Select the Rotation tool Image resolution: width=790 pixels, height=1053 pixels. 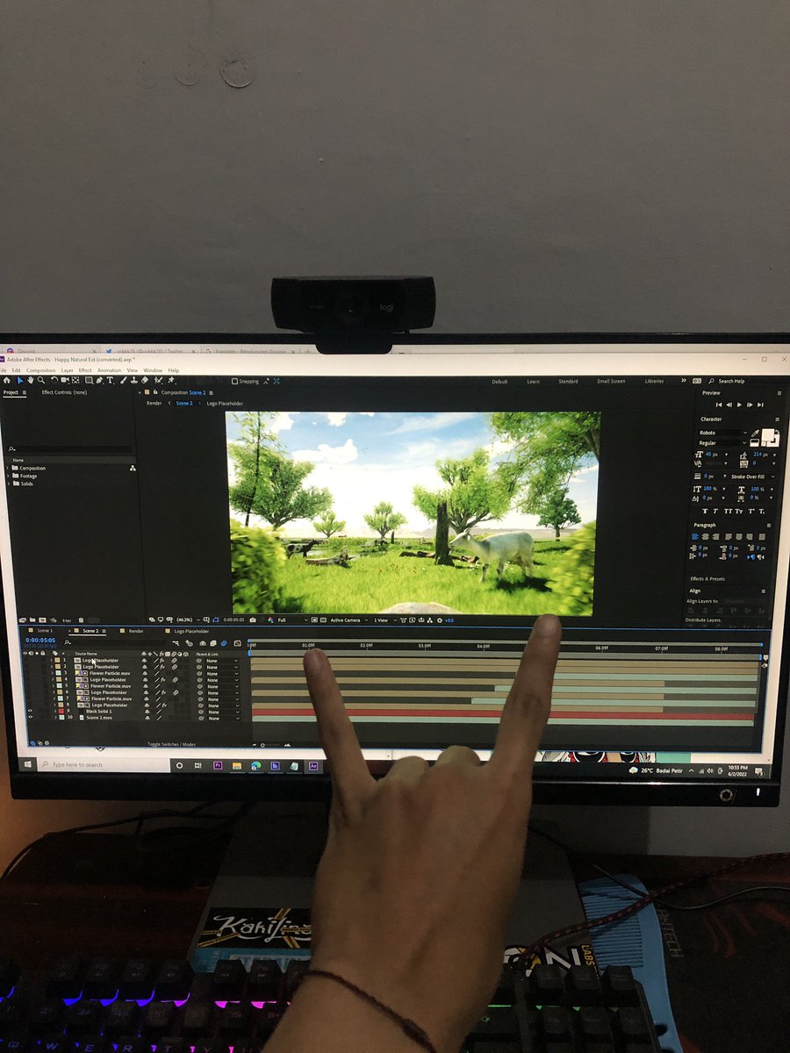pyautogui.click(x=54, y=381)
